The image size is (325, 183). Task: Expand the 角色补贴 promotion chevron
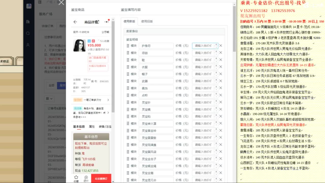(108, 113)
